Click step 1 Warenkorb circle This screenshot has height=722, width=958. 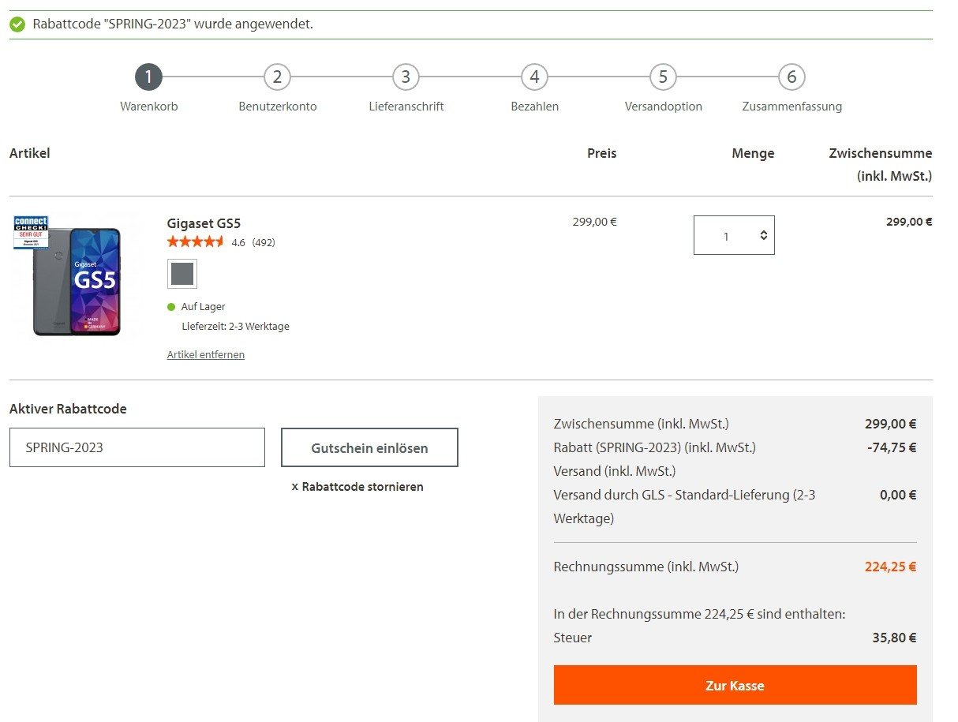click(x=148, y=77)
